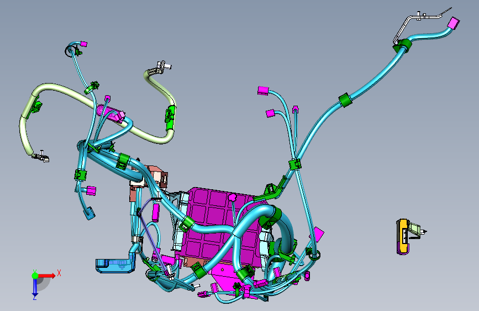Select the isolated yellow component
The image size is (479, 311).
point(403,237)
